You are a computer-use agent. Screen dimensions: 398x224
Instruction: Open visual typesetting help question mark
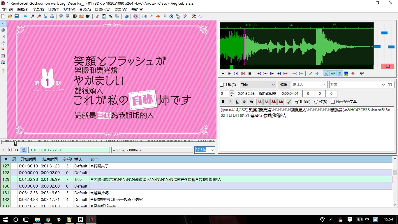pyautogui.click(x=3, y=71)
